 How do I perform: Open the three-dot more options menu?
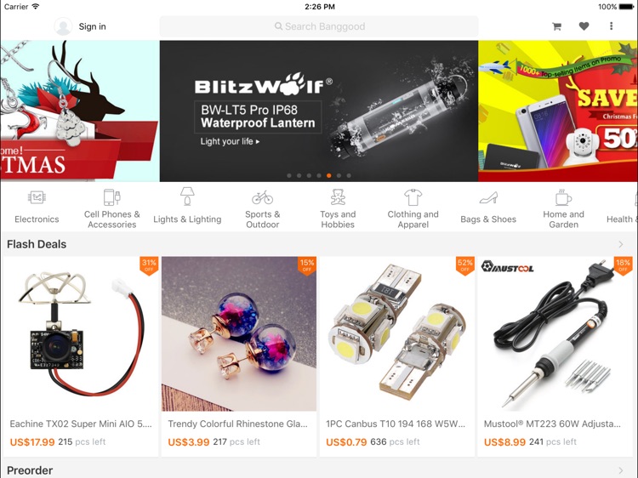[611, 26]
